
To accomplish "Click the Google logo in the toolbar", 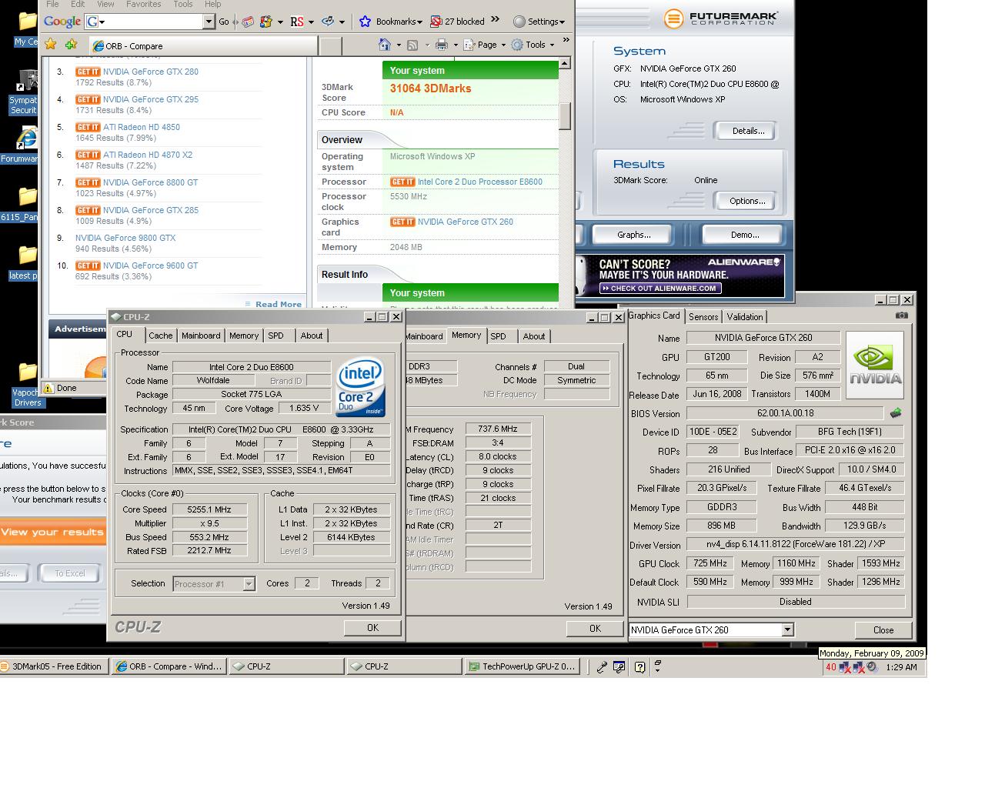I will point(62,22).
